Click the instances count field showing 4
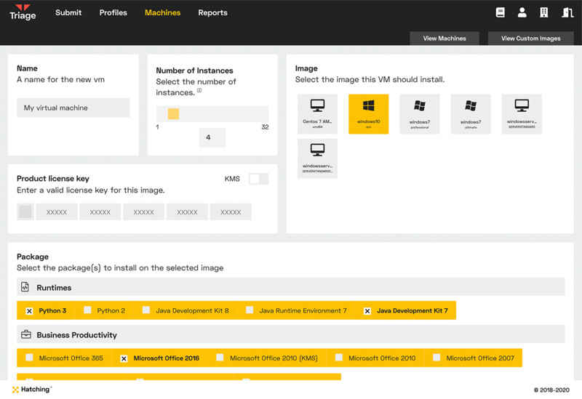The width and height of the screenshot is (582, 399). 212,137
